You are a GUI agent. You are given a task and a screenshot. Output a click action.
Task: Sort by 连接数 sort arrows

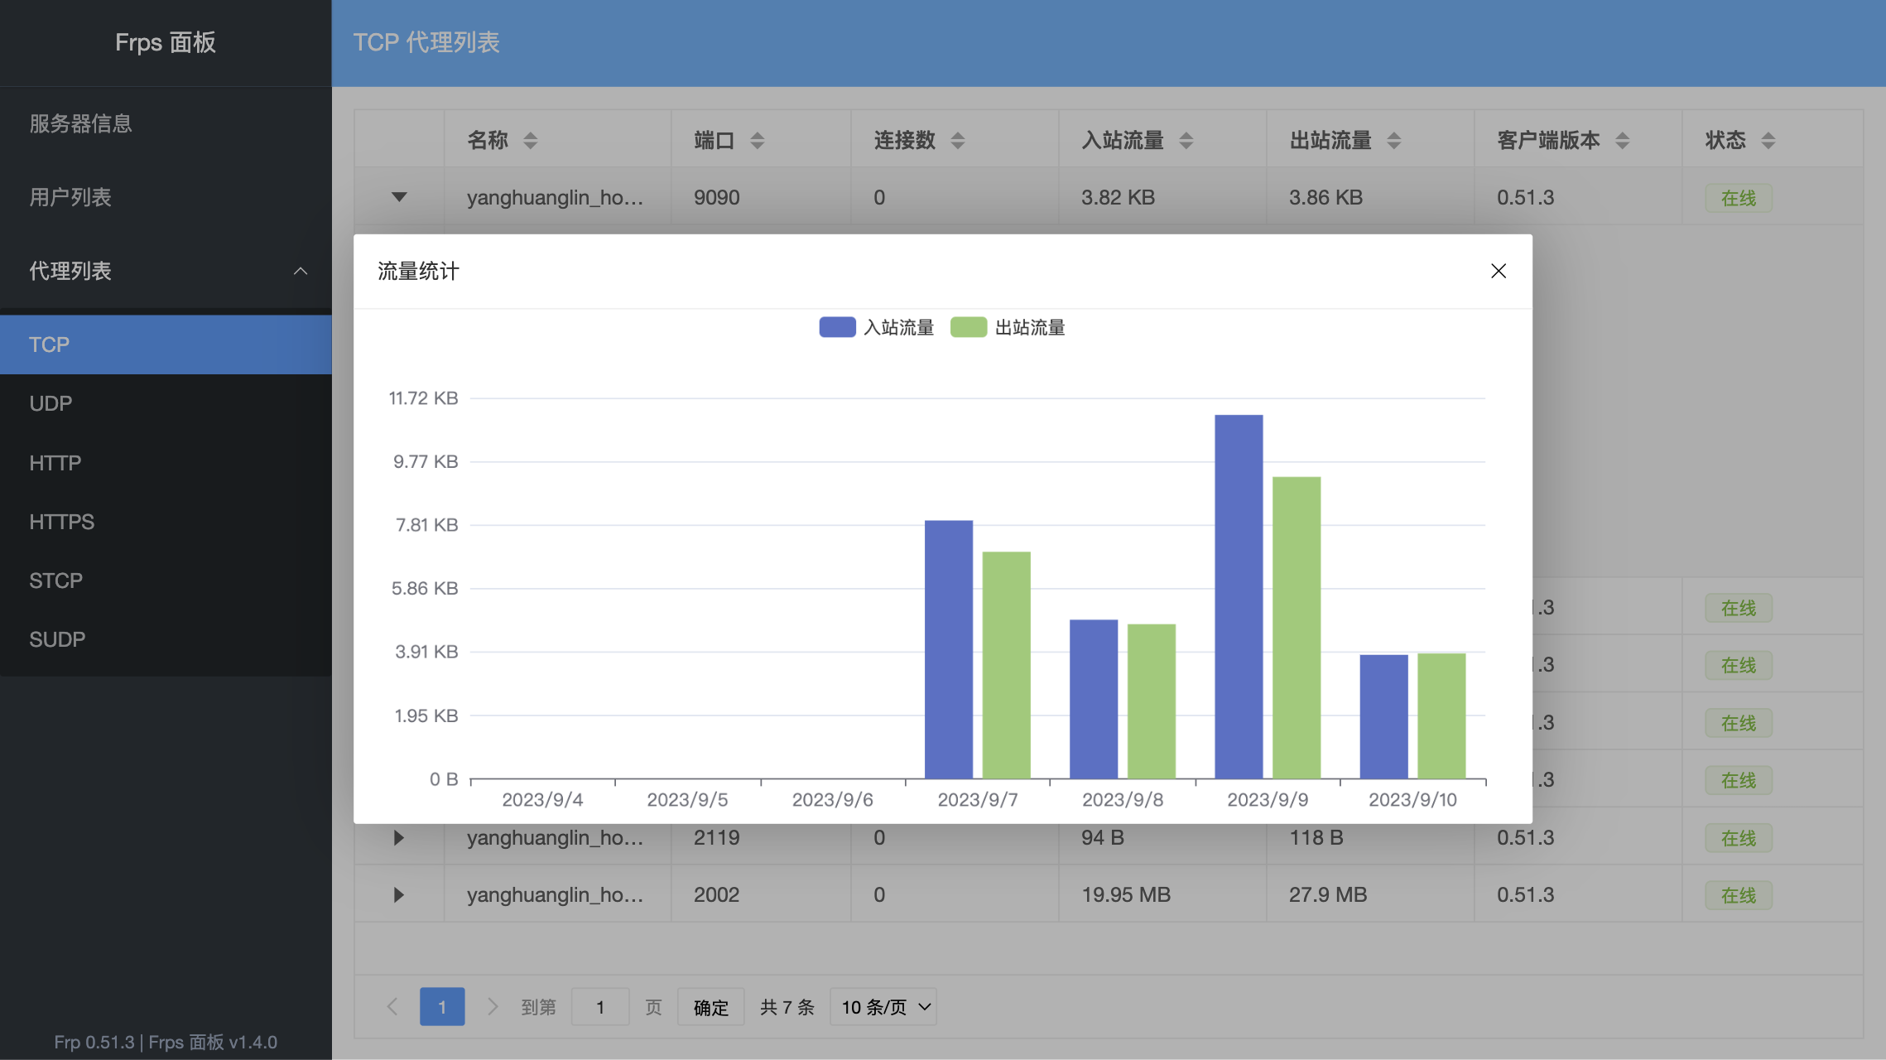[958, 141]
